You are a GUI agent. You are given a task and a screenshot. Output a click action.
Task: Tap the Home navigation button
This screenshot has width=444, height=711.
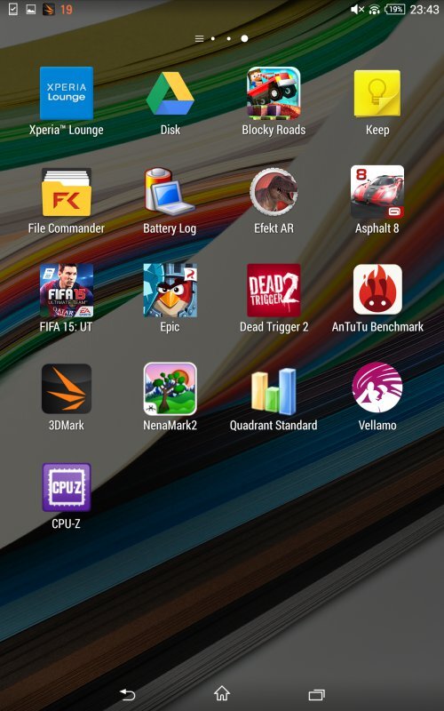(222, 693)
